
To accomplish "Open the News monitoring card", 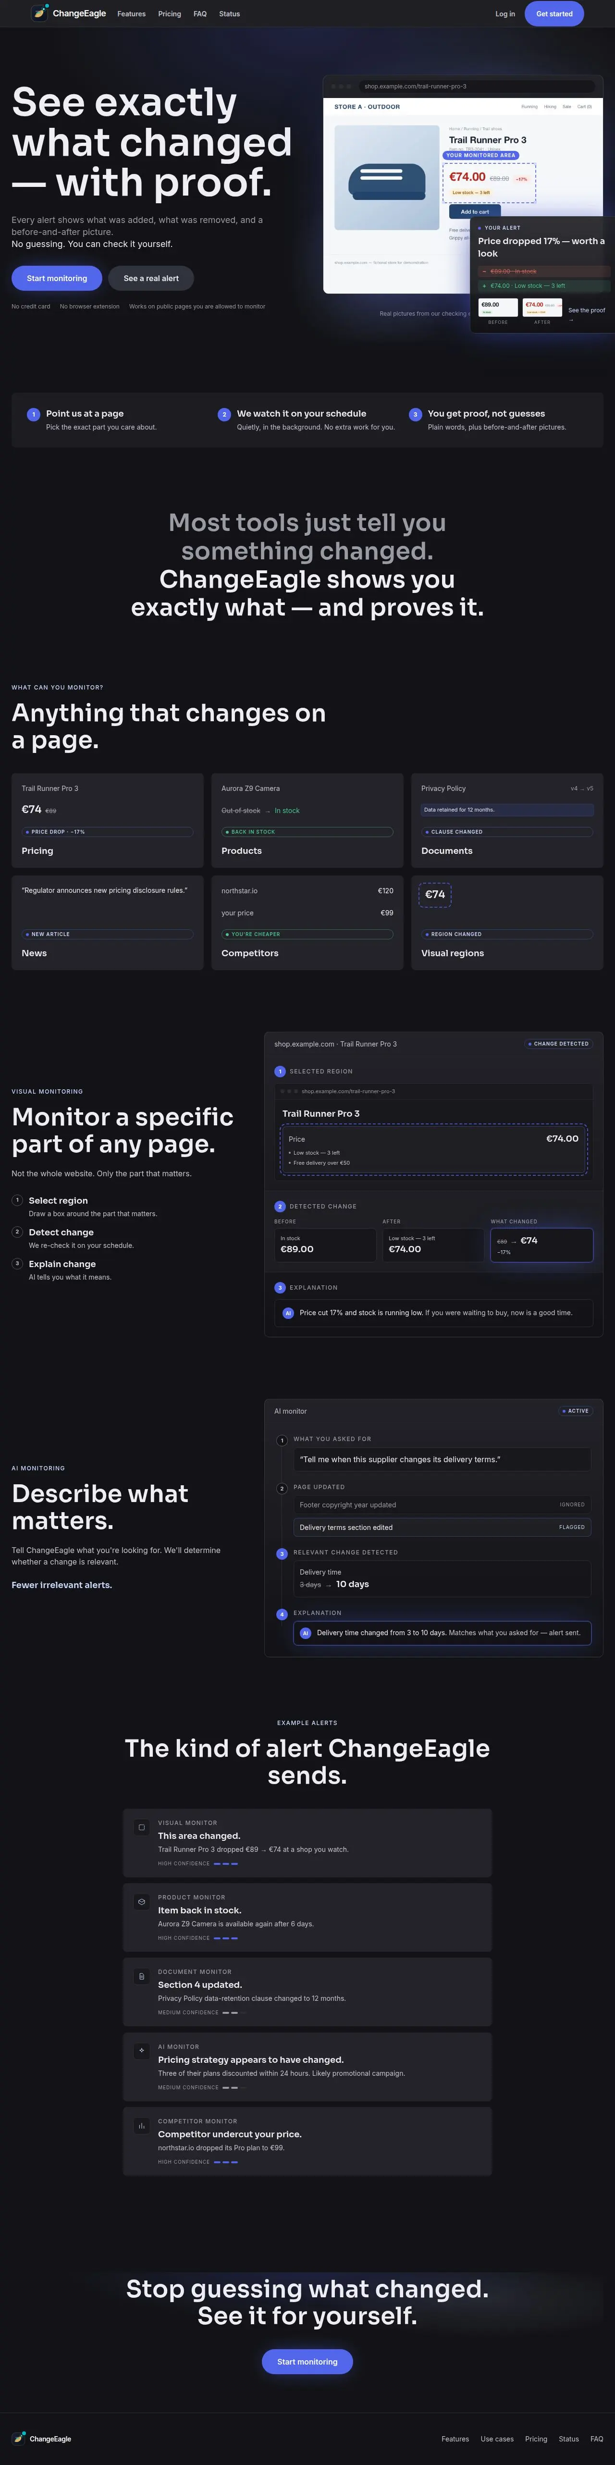I will 107,923.
